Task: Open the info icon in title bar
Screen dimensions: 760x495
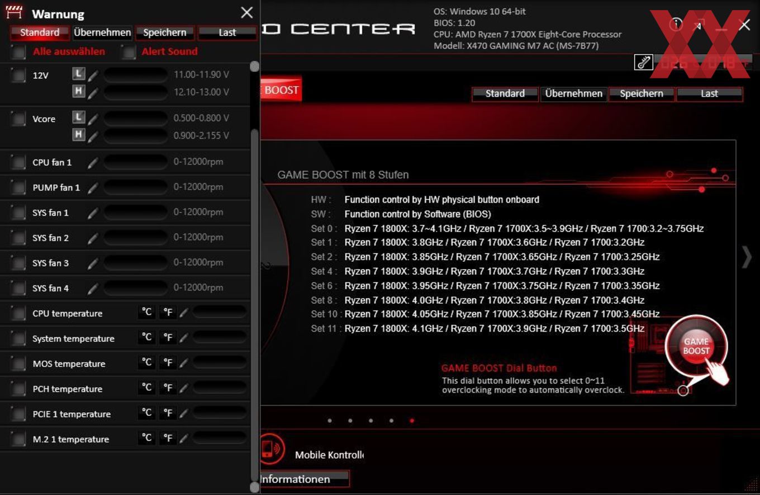Action: 676,23
